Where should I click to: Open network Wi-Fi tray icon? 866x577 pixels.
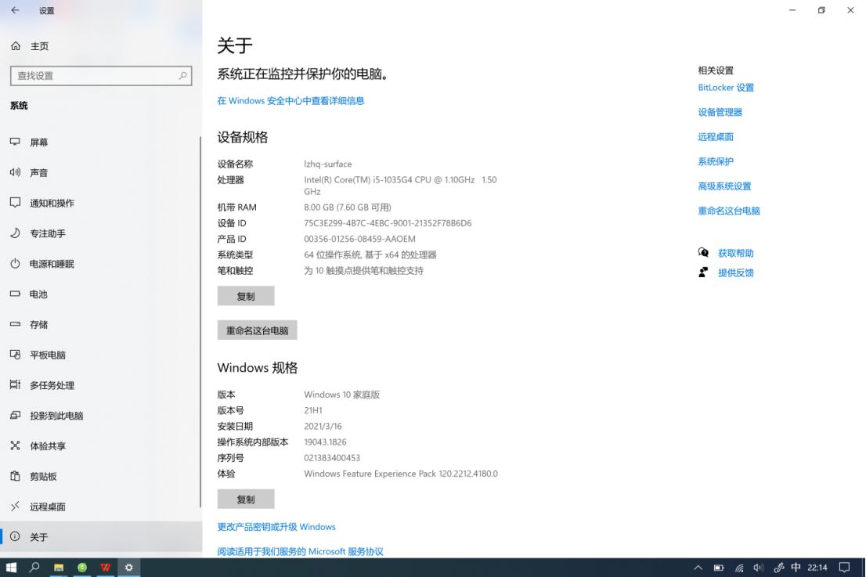click(x=739, y=568)
